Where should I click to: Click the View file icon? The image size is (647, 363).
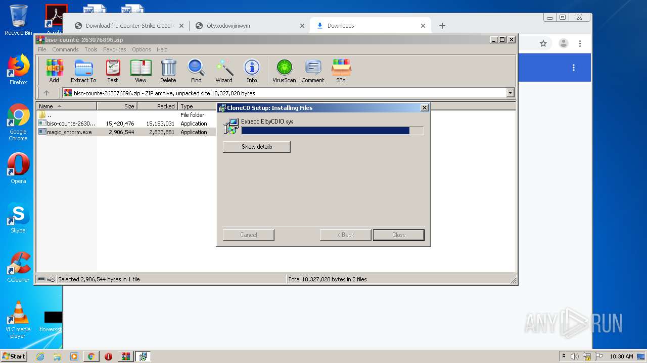141,71
